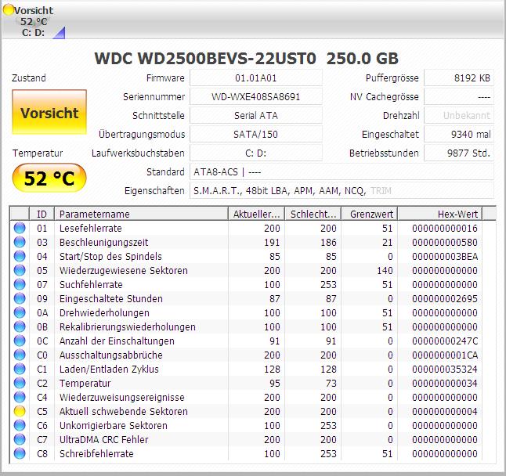Select the Lesefehlerrate parameter name

91,228
